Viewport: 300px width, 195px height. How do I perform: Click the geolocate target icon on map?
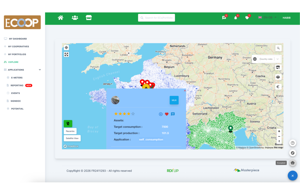tap(66, 48)
